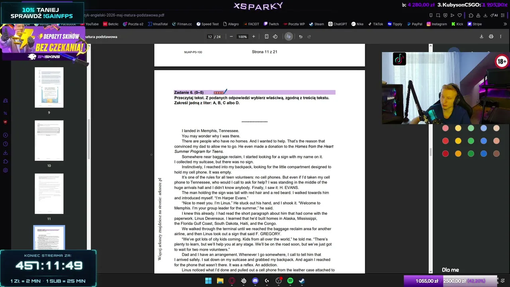Click the percent icon in browser sidebar
The height and width of the screenshot is (287, 510).
5,113
